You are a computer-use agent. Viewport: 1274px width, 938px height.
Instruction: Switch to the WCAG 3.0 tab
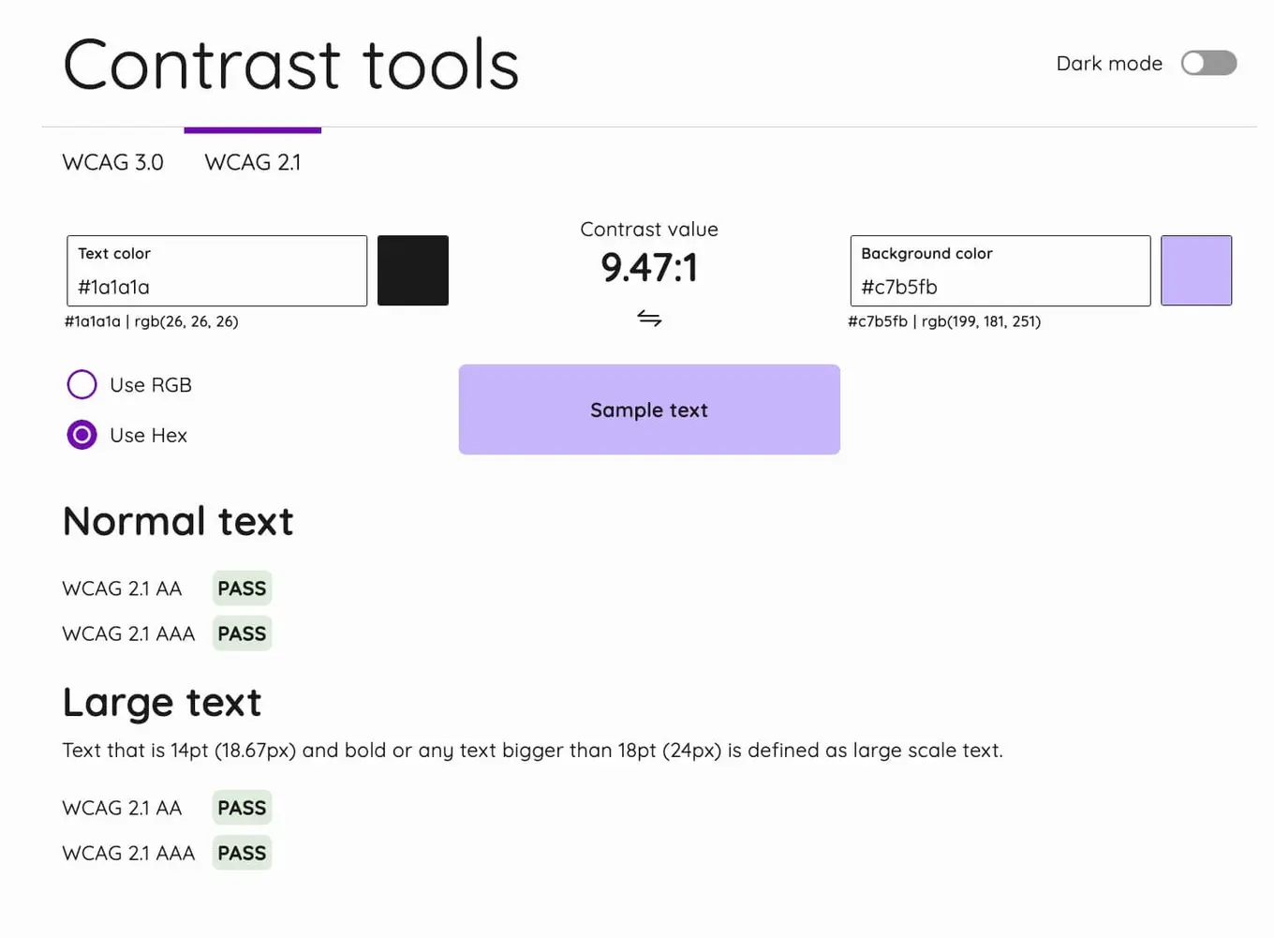click(112, 162)
